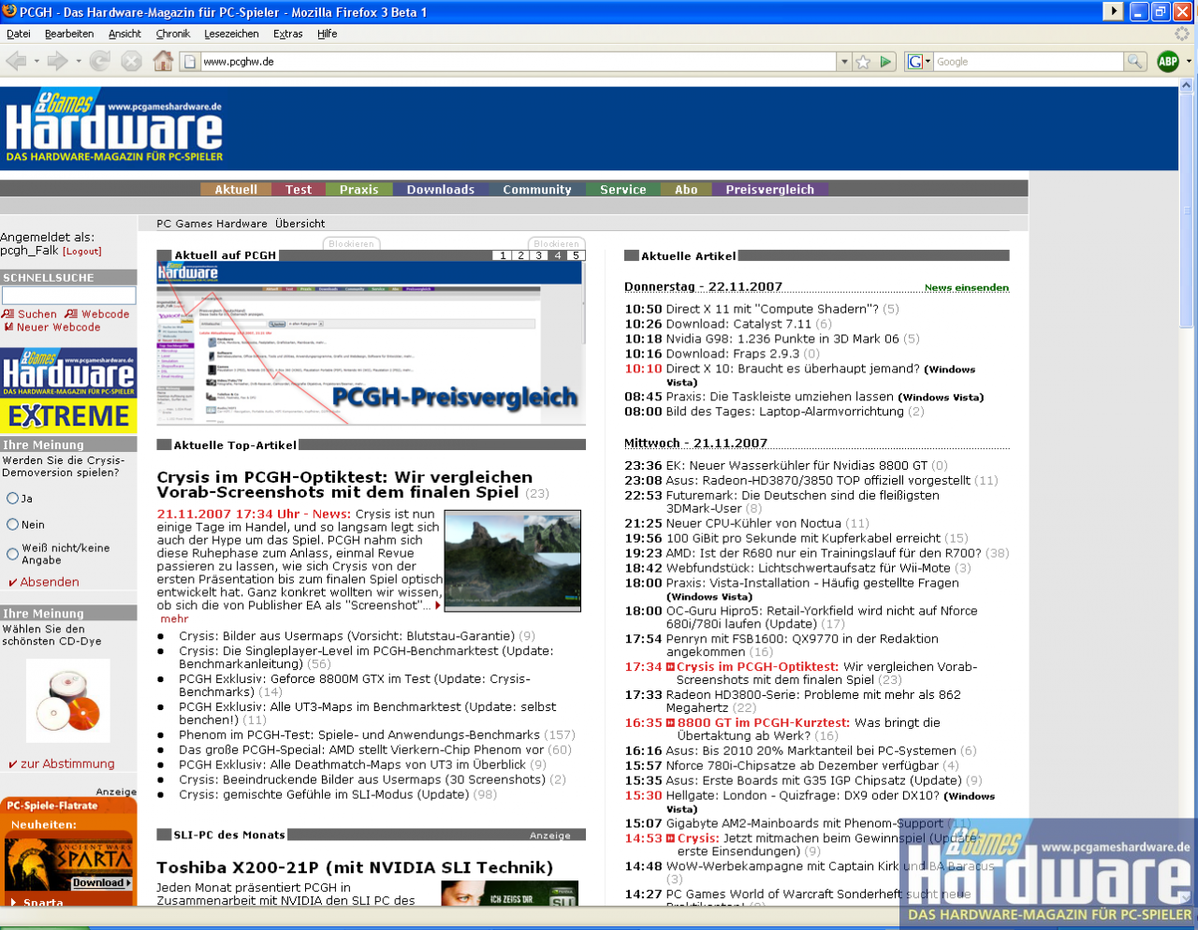Select slide 1 in Aktuell auf PCGH
1198x930 pixels.
[x=503, y=255]
